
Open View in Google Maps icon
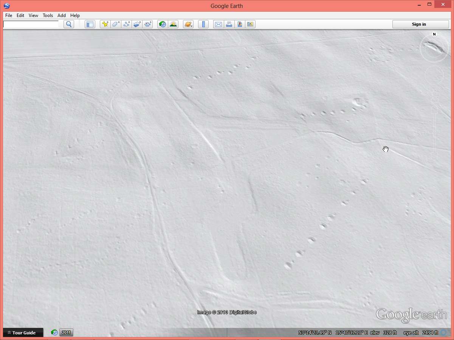[x=240, y=24]
